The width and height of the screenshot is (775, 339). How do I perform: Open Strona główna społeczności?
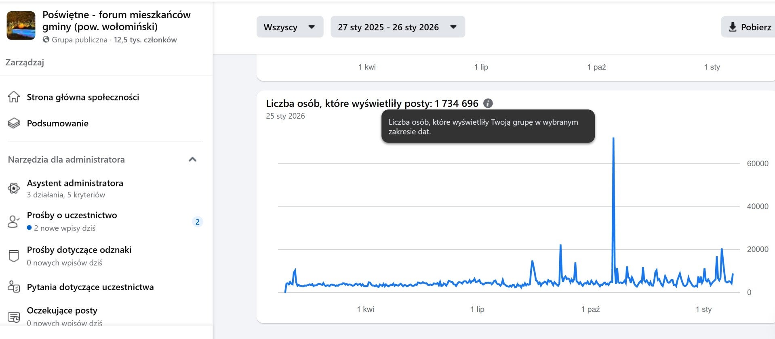[x=83, y=97]
